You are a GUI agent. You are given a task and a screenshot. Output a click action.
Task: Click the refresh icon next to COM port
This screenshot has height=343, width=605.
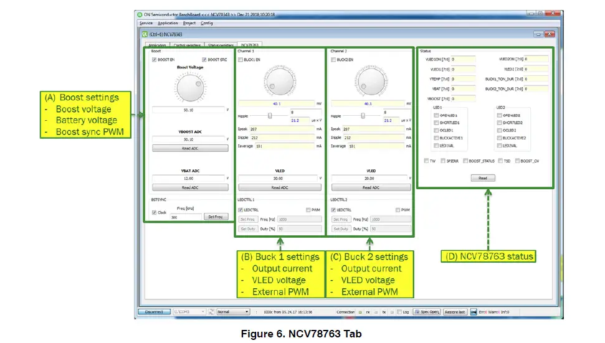point(211,311)
